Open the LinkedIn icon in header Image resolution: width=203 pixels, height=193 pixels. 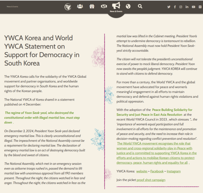pos(187,7)
